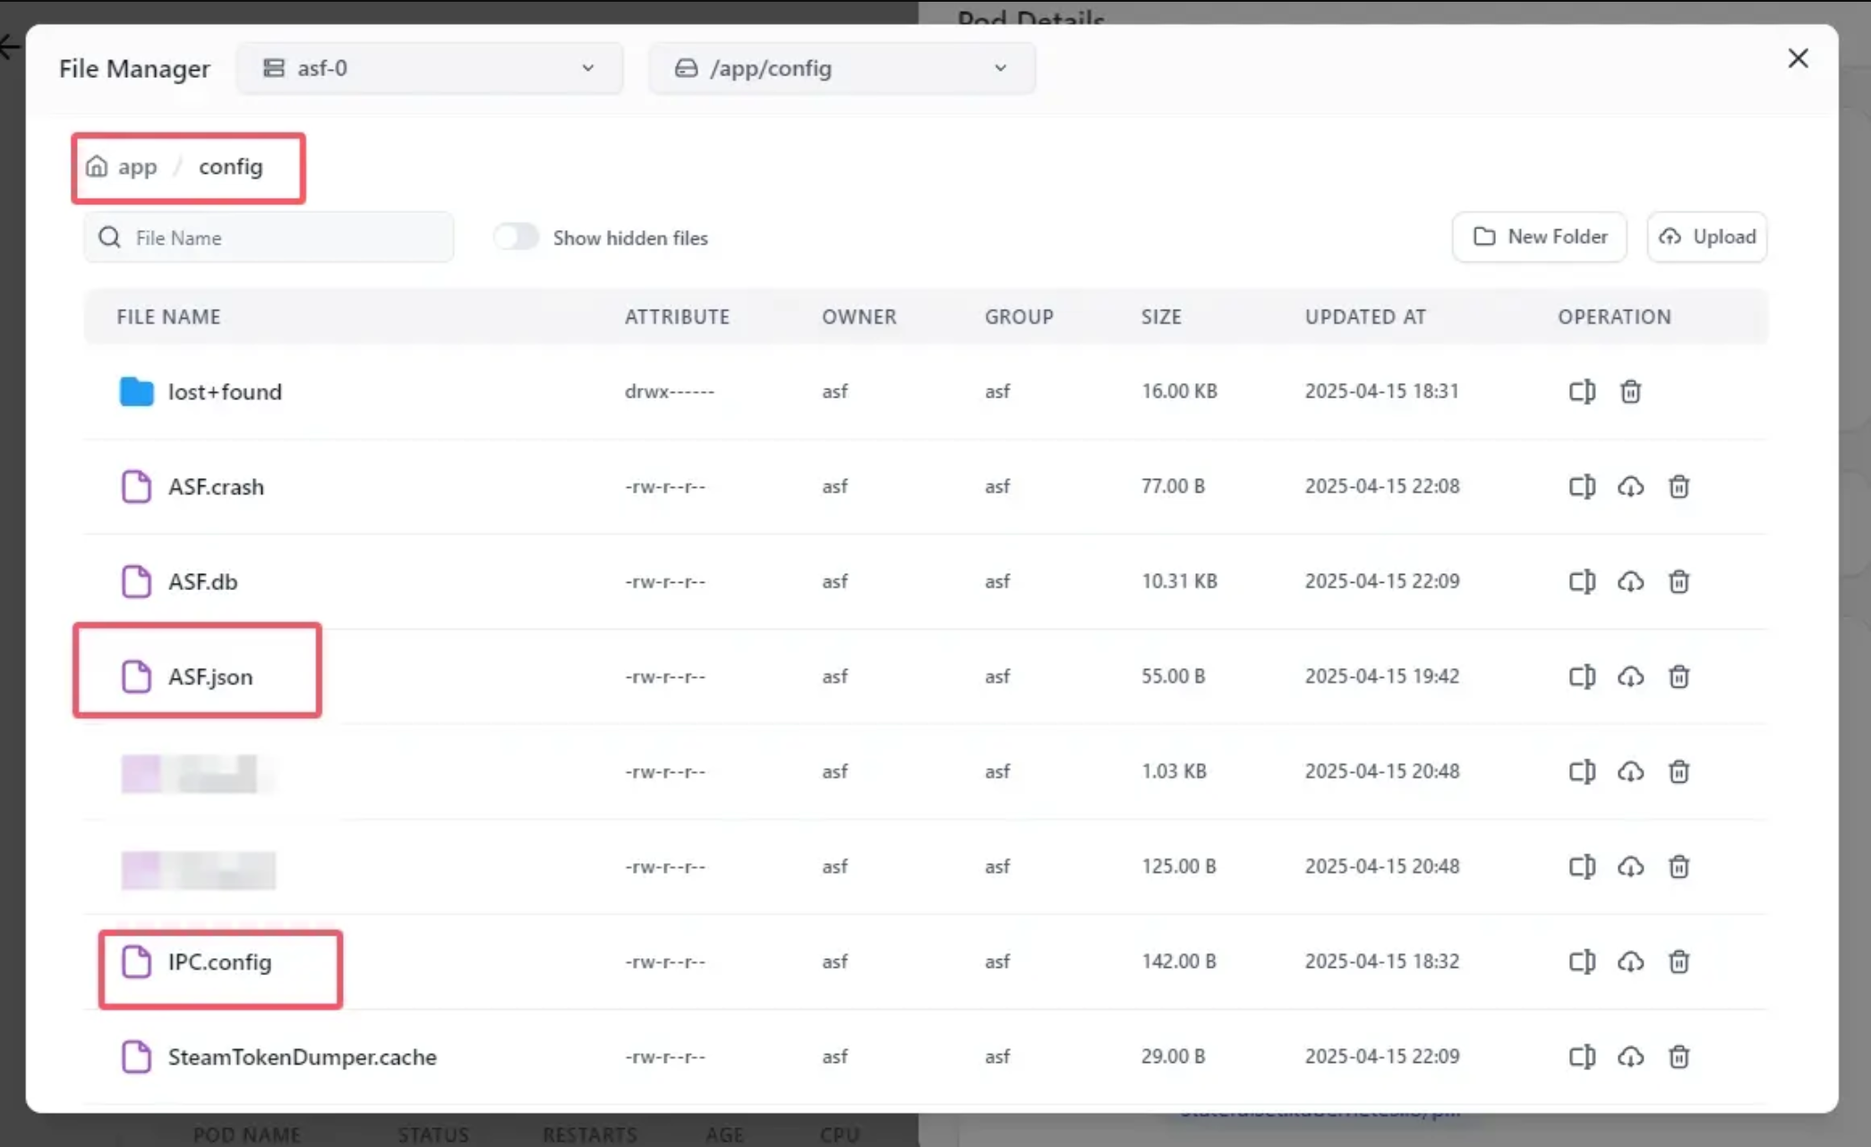The width and height of the screenshot is (1871, 1147).
Task: Delete the lost+found folder
Action: point(1630,391)
